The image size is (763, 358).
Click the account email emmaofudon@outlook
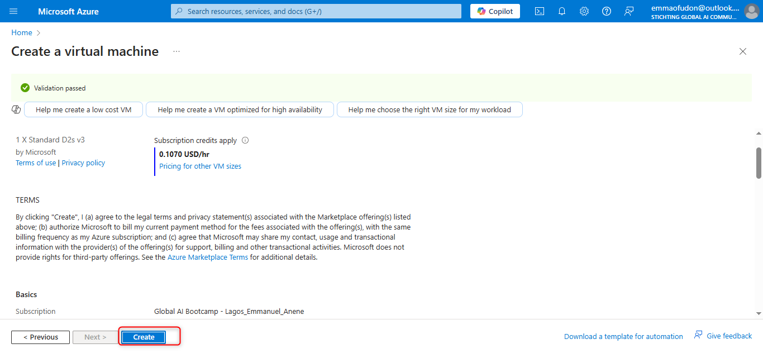click(x=695, y=8)
